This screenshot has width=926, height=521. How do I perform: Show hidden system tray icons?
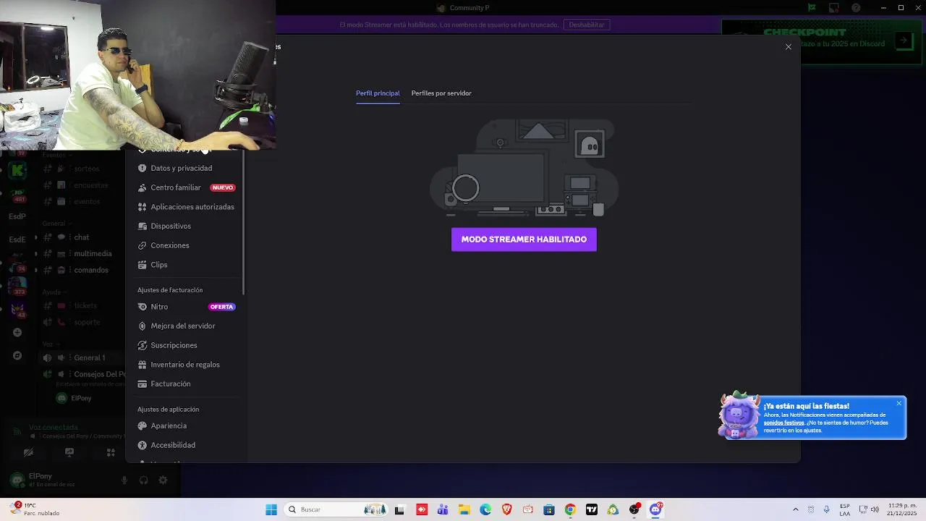796,509
